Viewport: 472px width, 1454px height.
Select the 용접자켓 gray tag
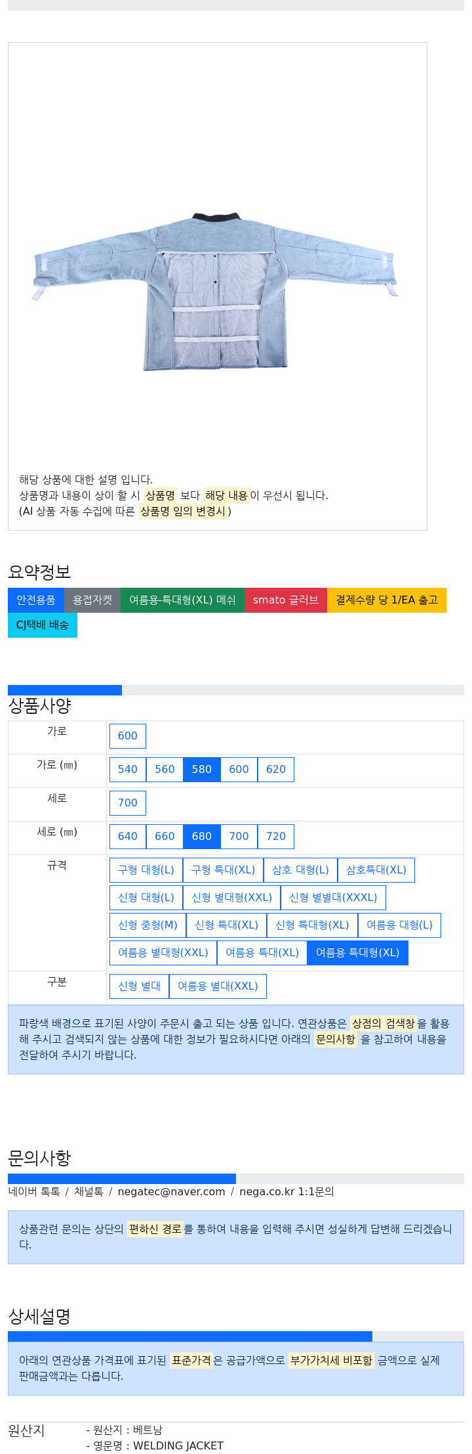coord(92,600)
